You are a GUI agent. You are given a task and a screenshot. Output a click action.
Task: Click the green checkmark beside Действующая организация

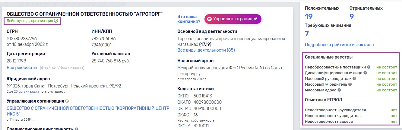(56, 21)
